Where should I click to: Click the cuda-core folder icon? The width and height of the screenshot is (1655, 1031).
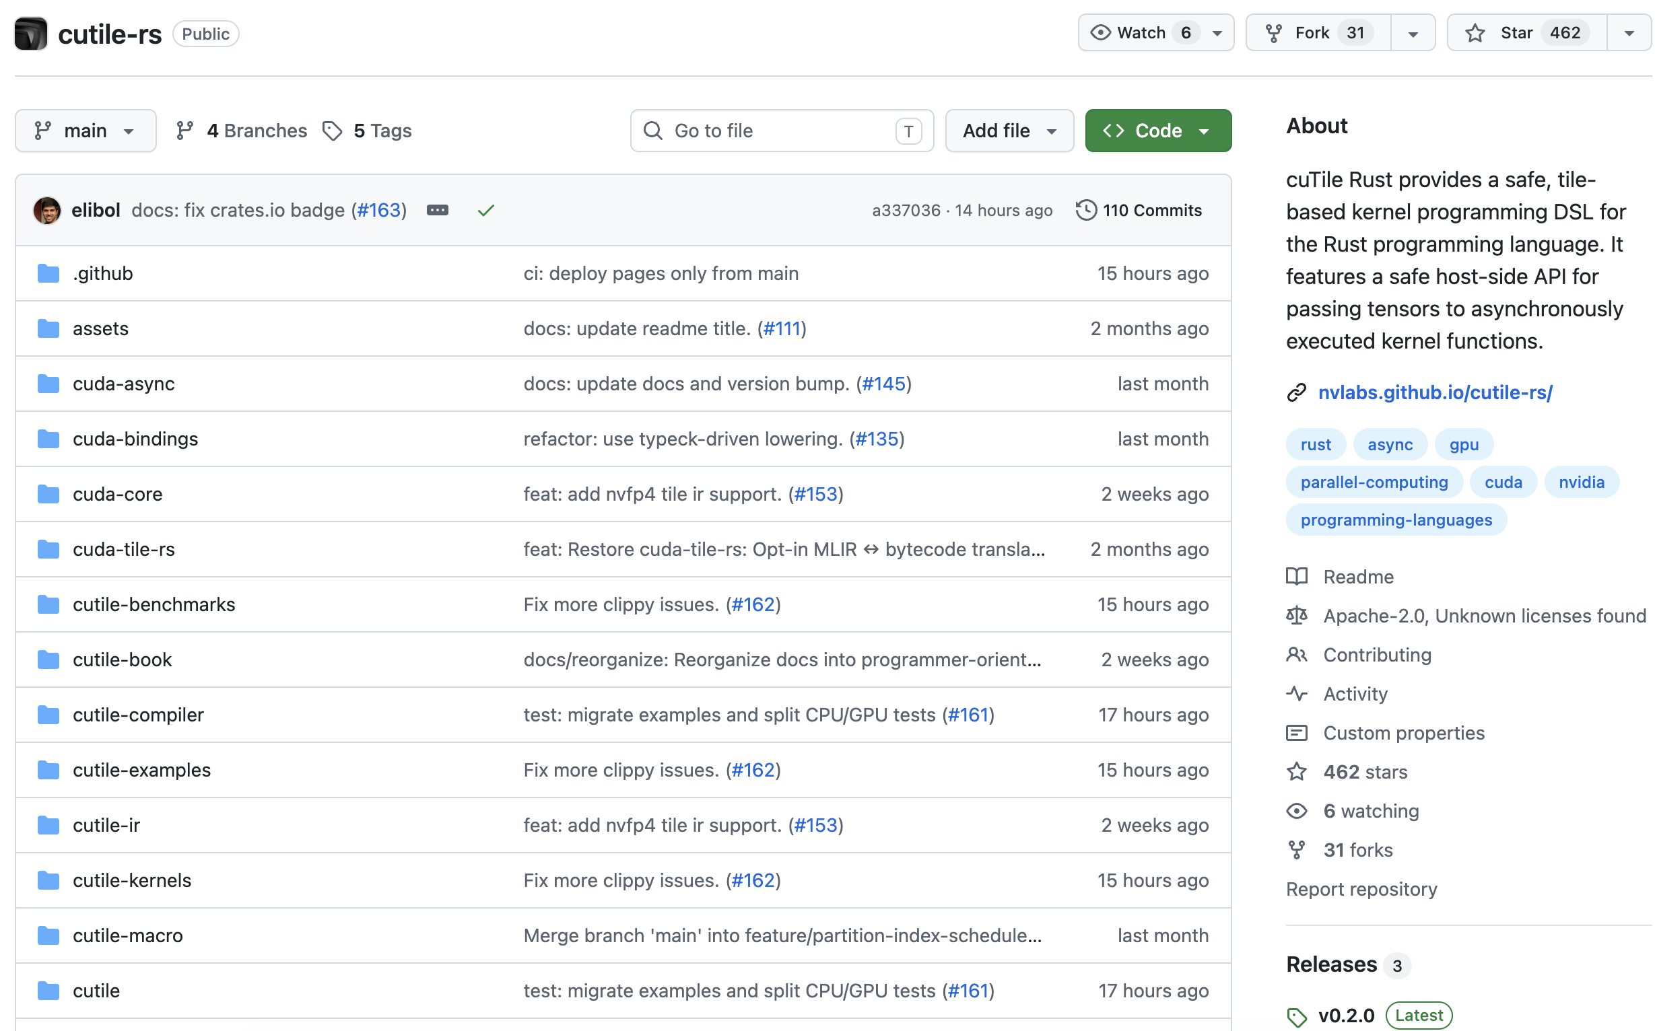coord(48,495)
